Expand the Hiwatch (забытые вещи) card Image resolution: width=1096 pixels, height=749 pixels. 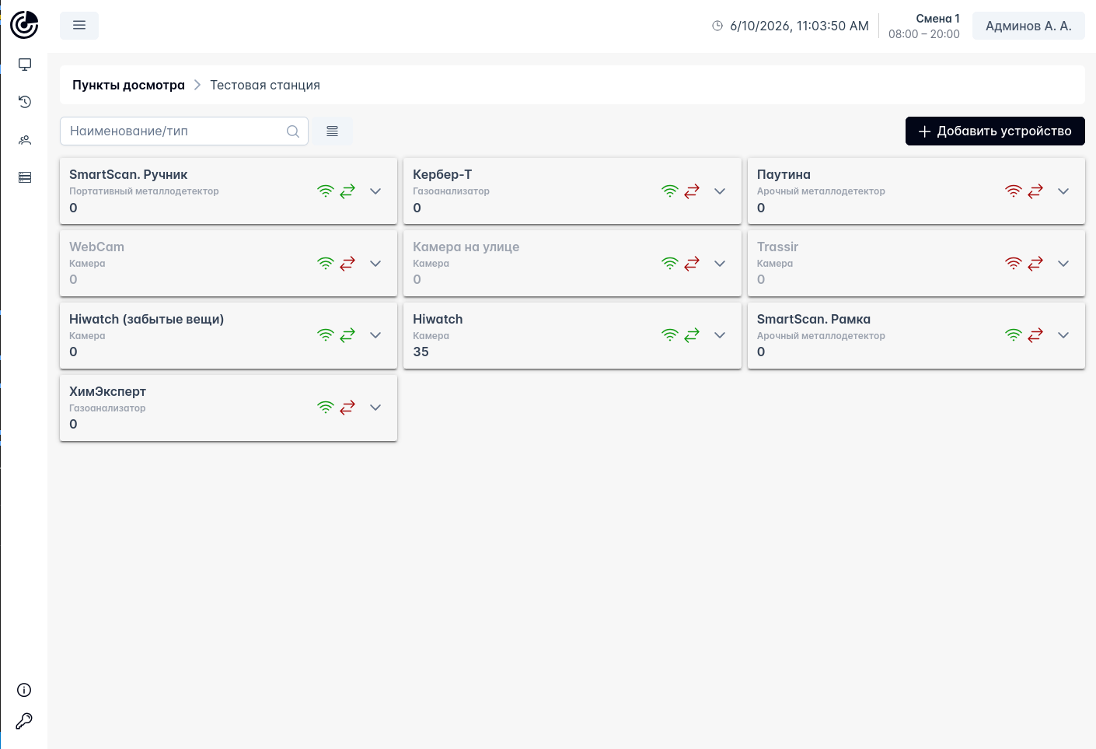[375, 335]
